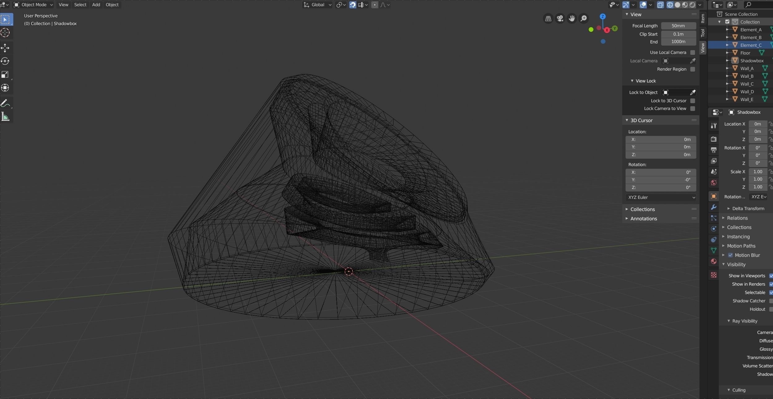The width and height of the screenshot is (773, 399).
Task: Open the Object Mode dropdown
Action: tap(33, 5)
